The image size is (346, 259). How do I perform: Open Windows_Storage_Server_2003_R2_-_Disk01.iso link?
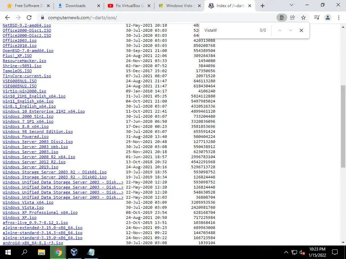coord(55,172)
